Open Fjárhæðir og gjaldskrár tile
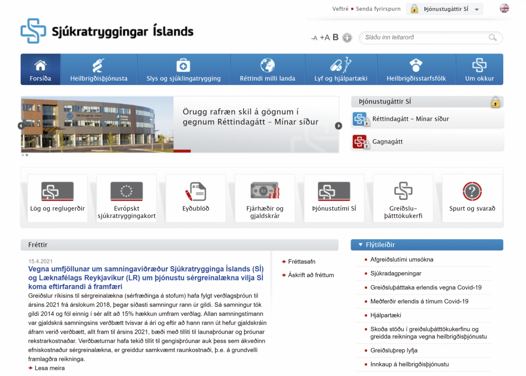This screenshot has width=526, height=376. click(265, 198)
